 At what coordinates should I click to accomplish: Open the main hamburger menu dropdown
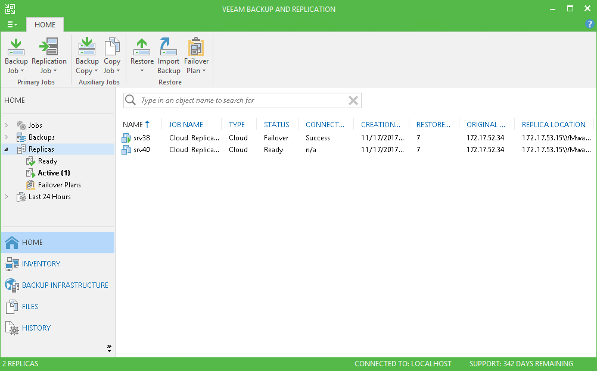coord(12,24)
